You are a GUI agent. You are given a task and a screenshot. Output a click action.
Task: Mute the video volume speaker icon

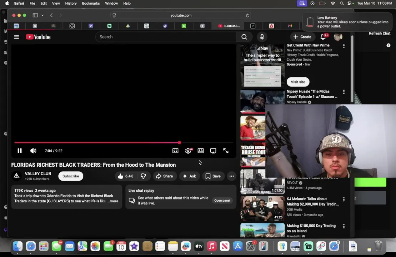pos(33,151)
